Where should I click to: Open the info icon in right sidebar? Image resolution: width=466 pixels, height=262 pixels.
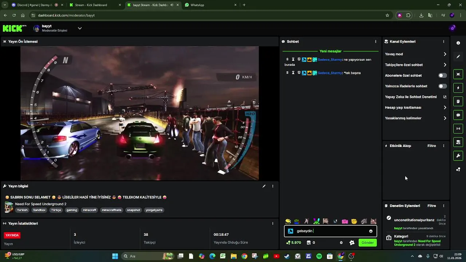[x=458, y=43]
